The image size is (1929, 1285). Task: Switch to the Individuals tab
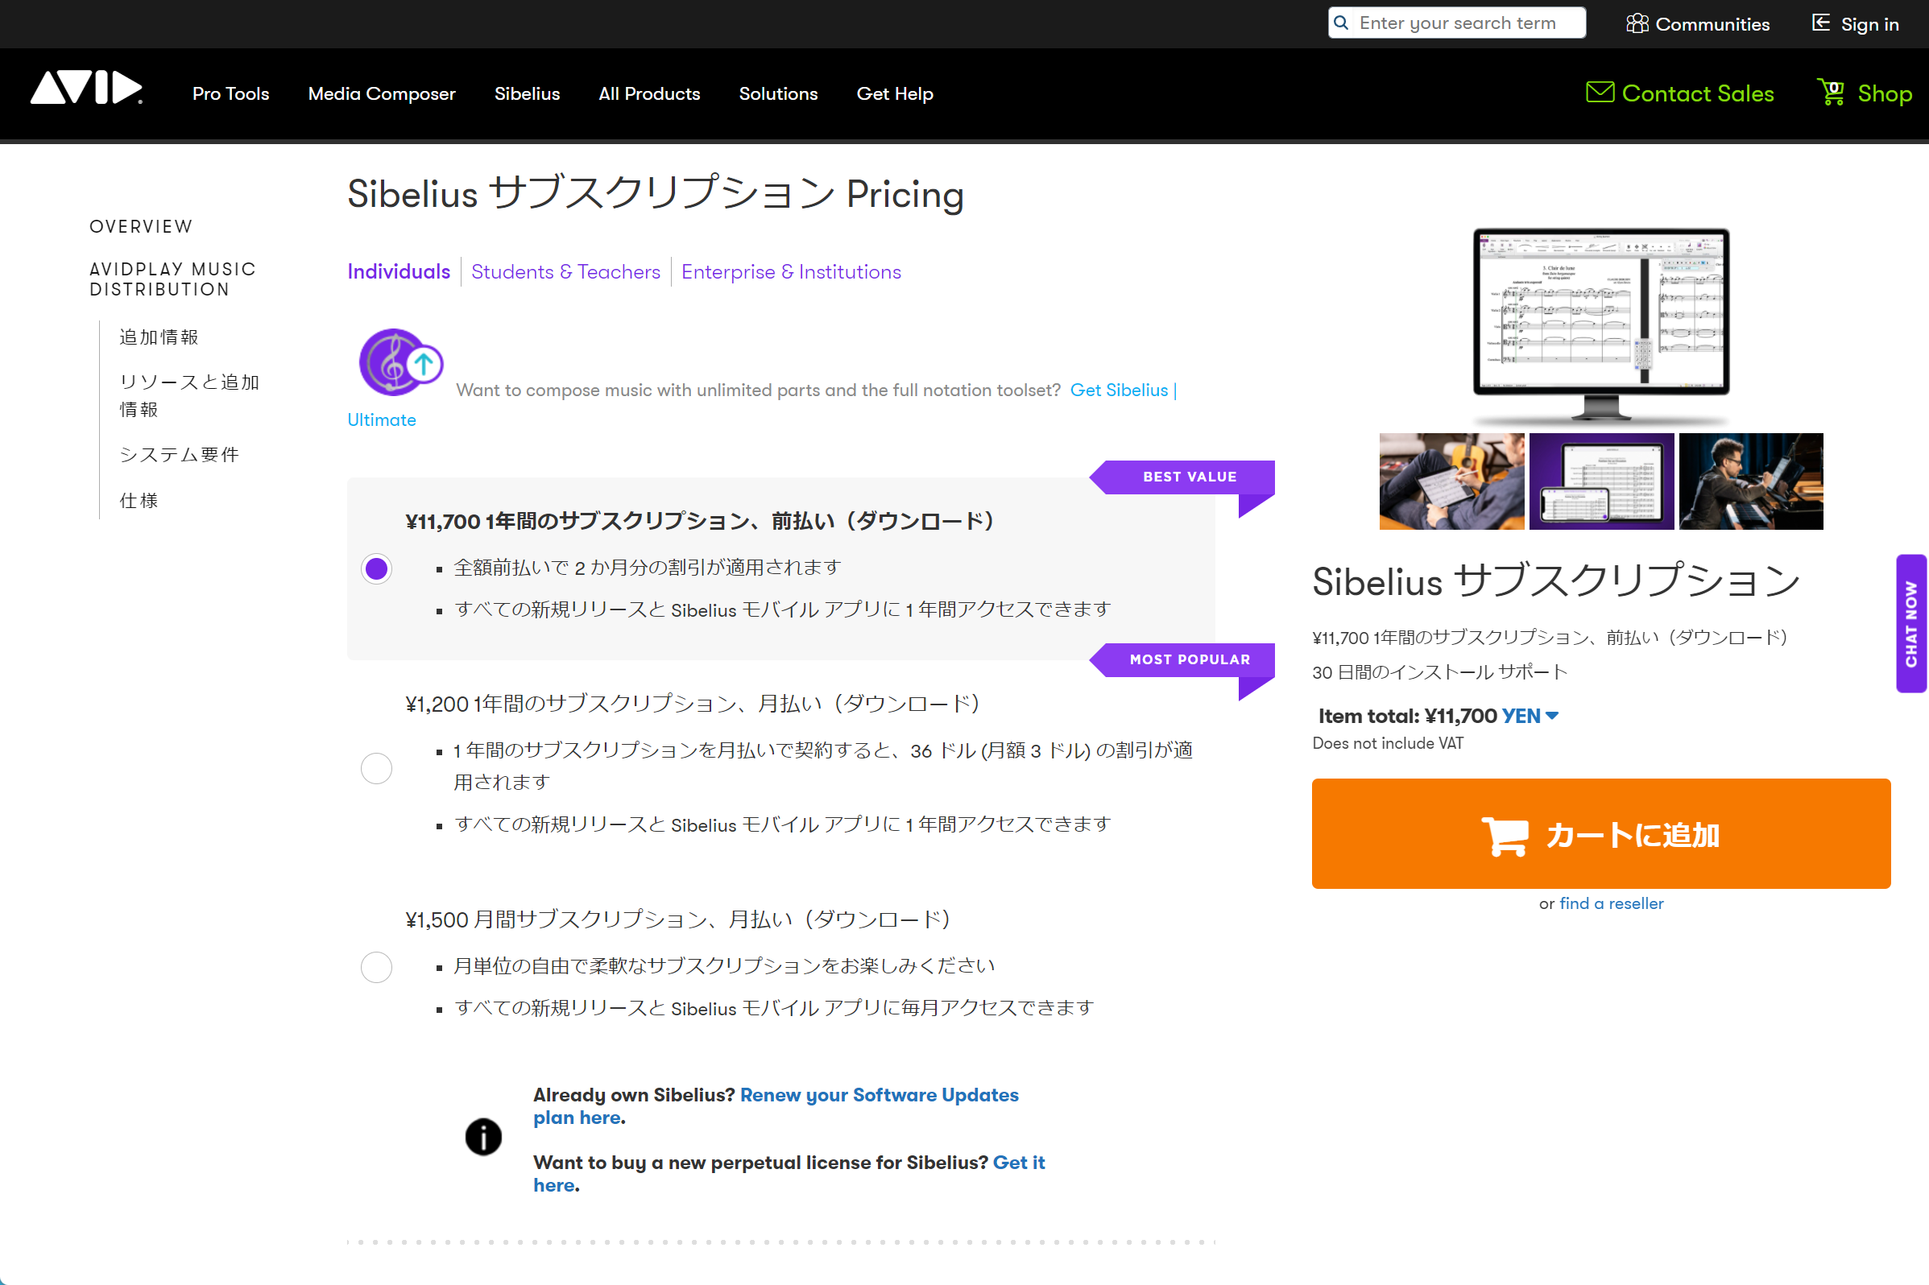(x=399, y=271)
